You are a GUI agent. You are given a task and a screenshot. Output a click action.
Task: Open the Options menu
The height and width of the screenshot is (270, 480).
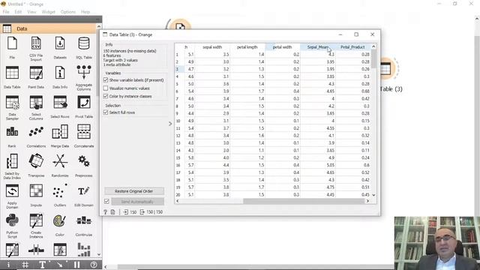pyautogui.click(x=68, y=12)
